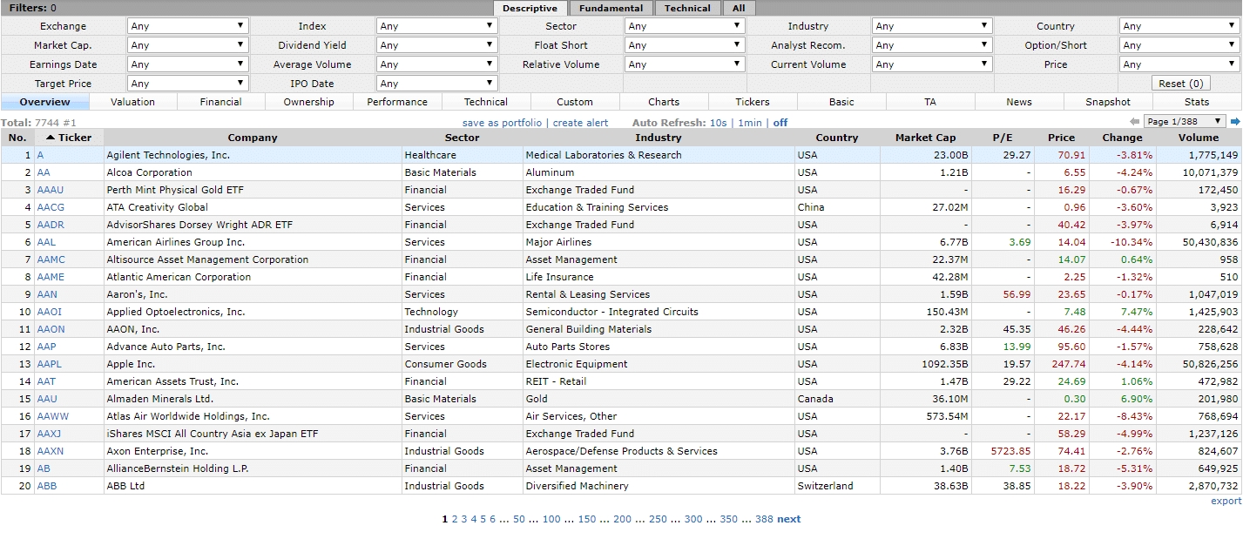The width and height of the screenshot is (1243, 539).
Task: Sort by the Ticker column header
Action: coord(69,138)
